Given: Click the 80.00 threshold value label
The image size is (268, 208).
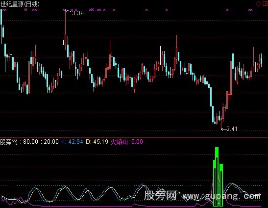Looking at the screenshot, I should tap(30, 142).
